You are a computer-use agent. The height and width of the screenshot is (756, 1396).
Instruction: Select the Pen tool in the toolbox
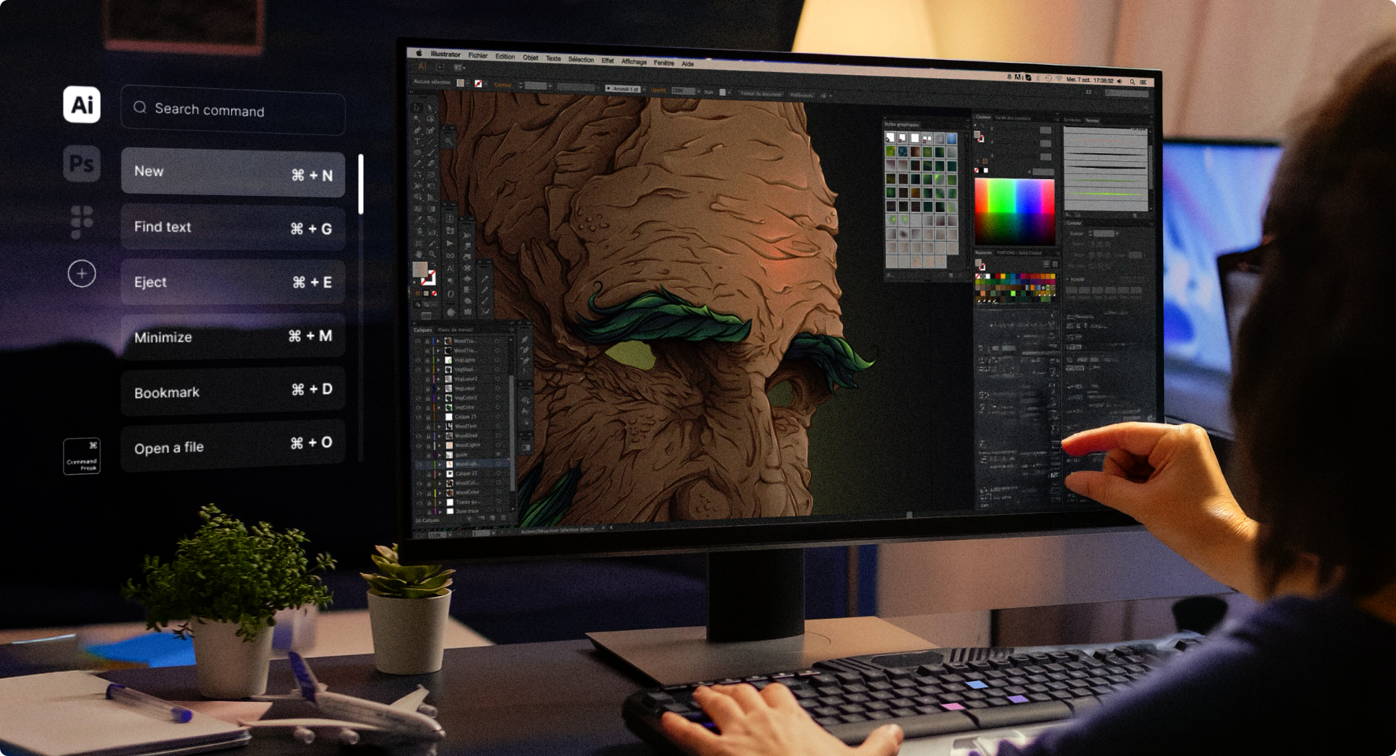417,130
